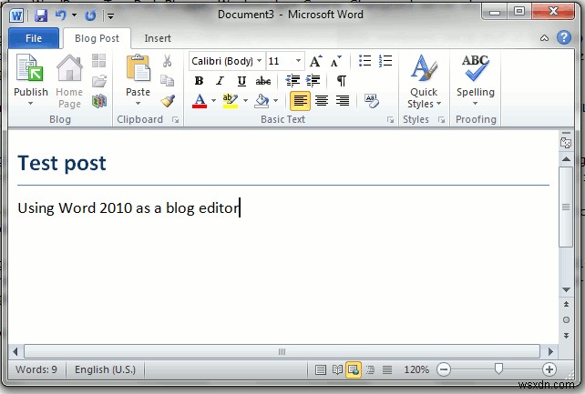Click the Paste clipboard icon
Screen dimensions: 585x394
pos(138,68)
